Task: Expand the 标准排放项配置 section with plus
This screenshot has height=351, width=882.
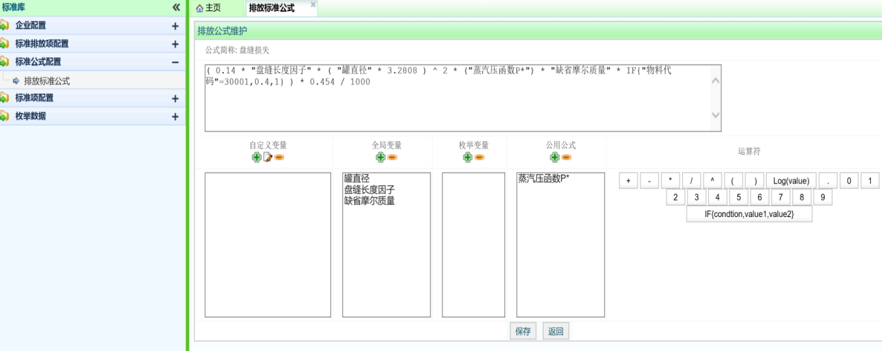Action: pos(174,44)
